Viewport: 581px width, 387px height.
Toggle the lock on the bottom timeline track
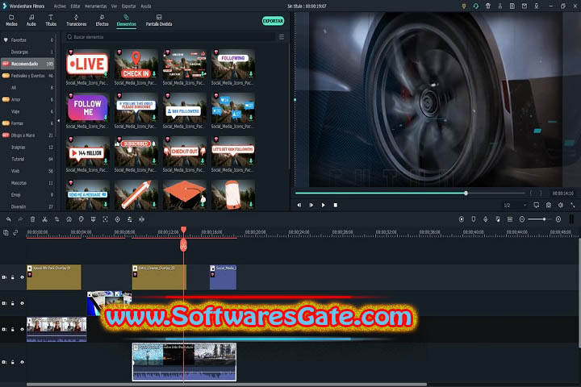pyautogui.click(x=13, y=362)
